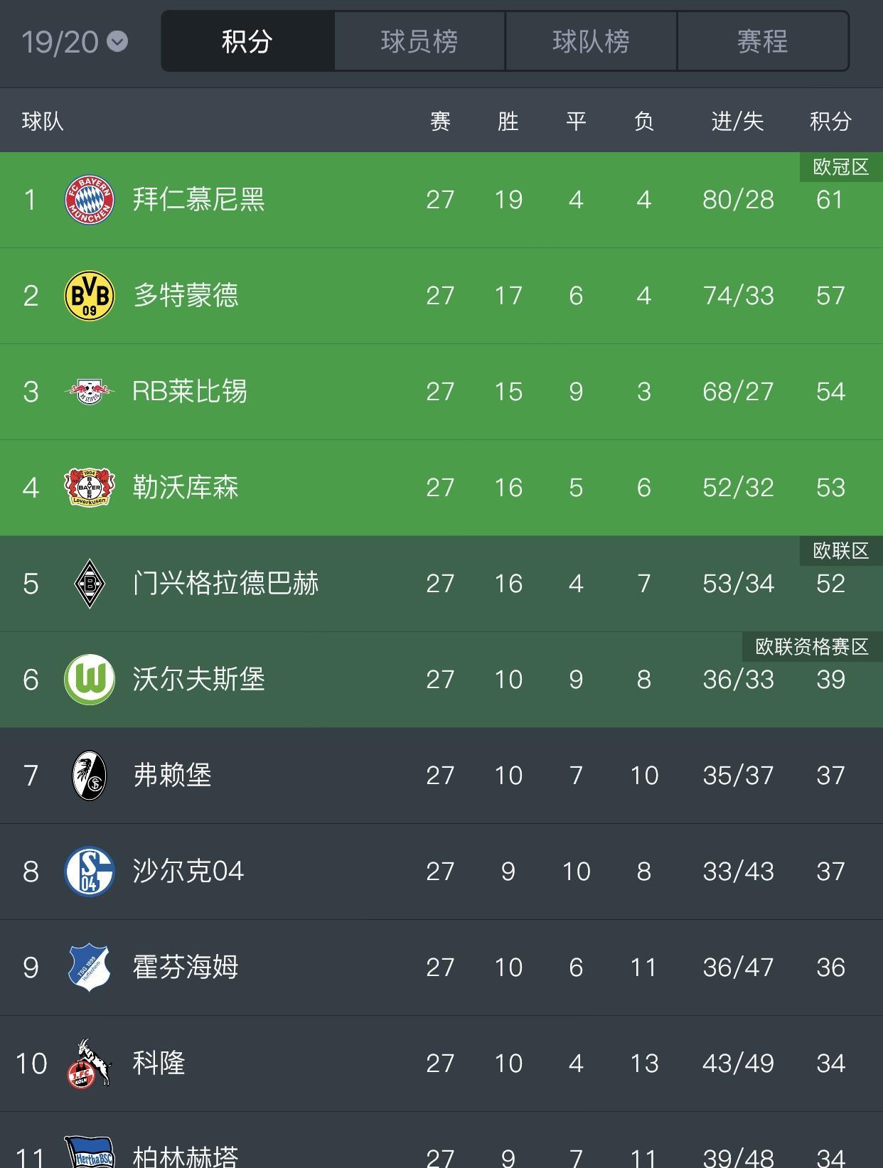This screenshot has width=883, height=1168.
Task: Tap the Köln goat logo
Action: click(89, 1063)
